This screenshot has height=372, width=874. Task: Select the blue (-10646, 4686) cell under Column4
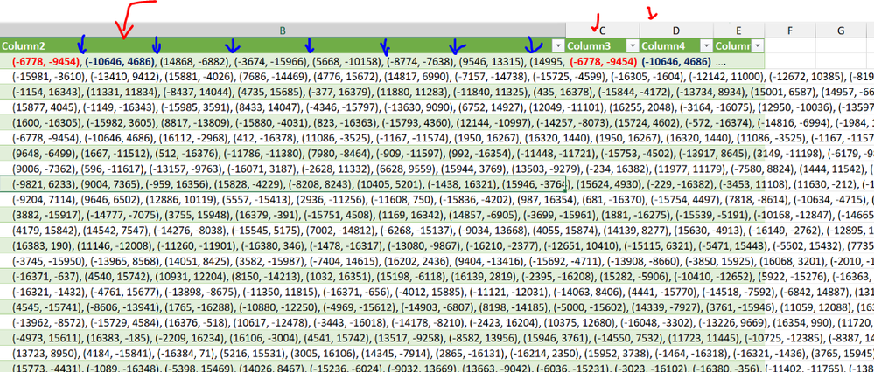(x=676, y=61)
